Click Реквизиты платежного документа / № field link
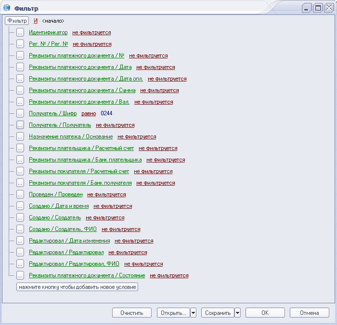The height and width of the screenshot is (325, 337). point(77,56)
